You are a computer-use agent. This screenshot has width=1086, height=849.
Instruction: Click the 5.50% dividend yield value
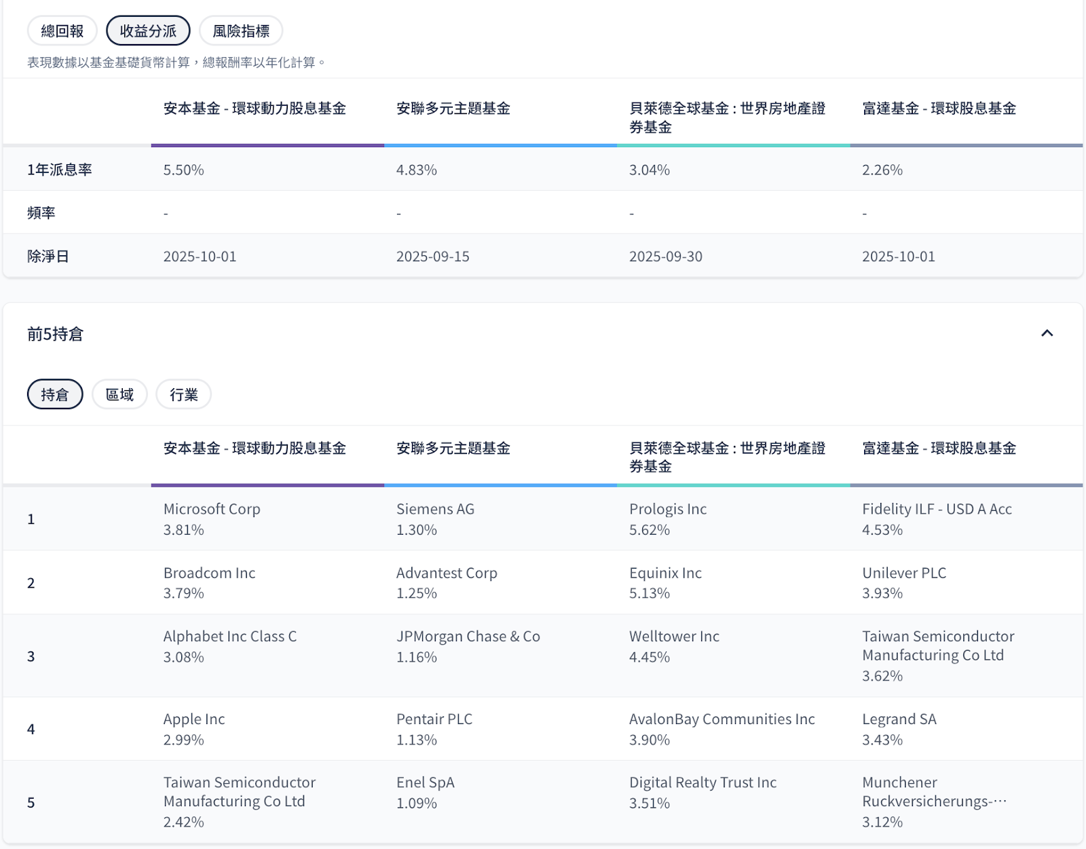tap(183, 170)
